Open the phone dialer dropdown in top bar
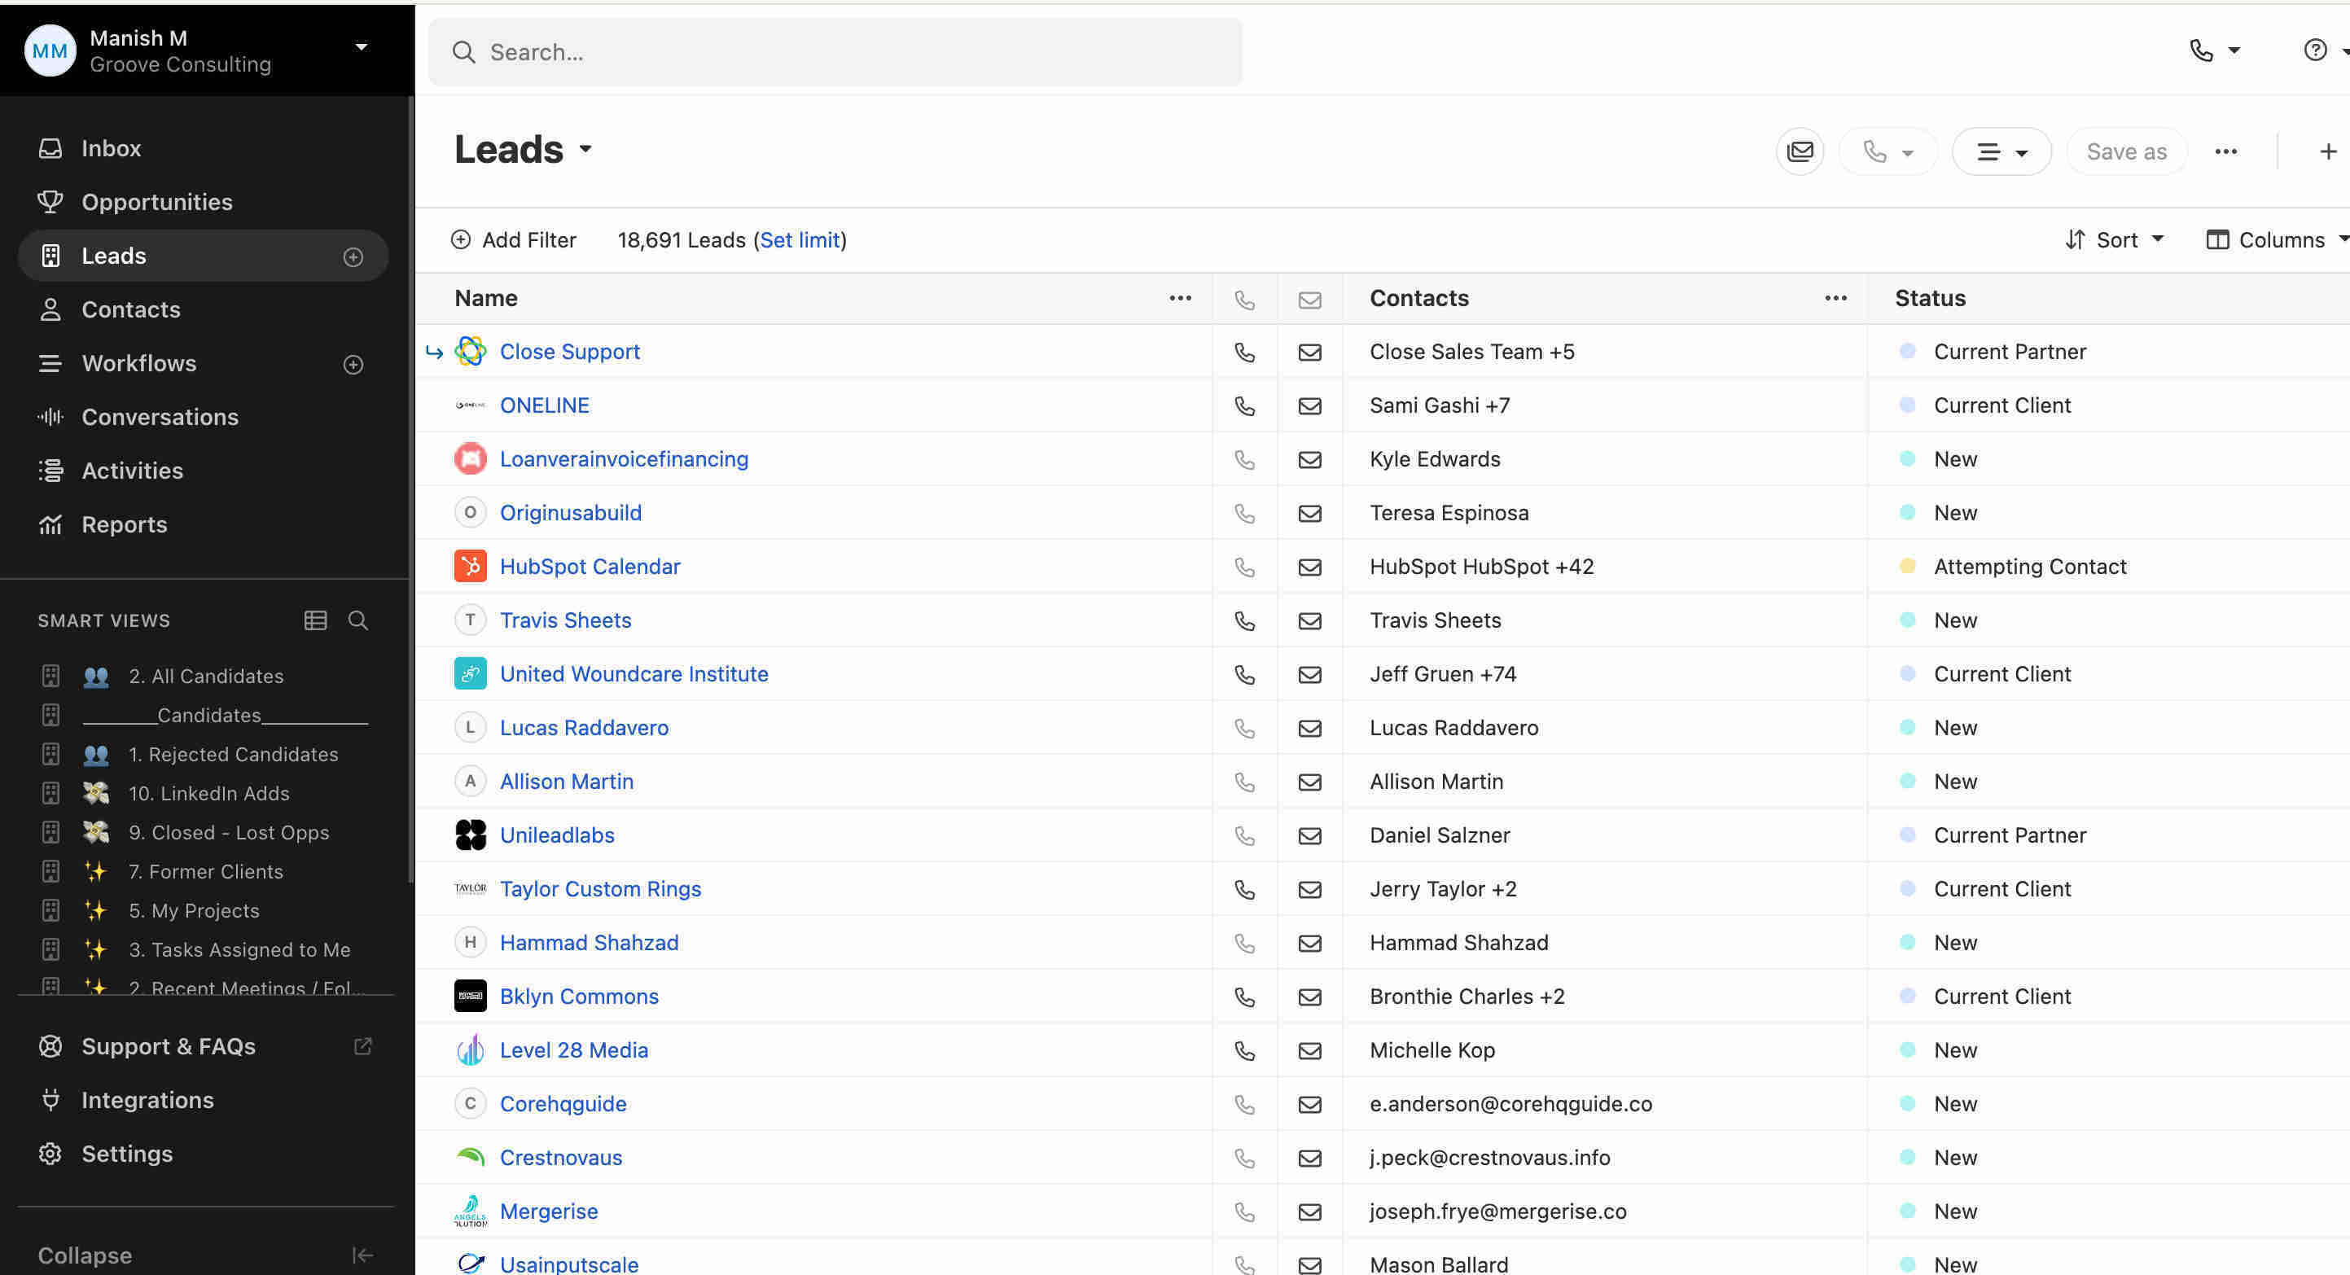 (2215, 50)
